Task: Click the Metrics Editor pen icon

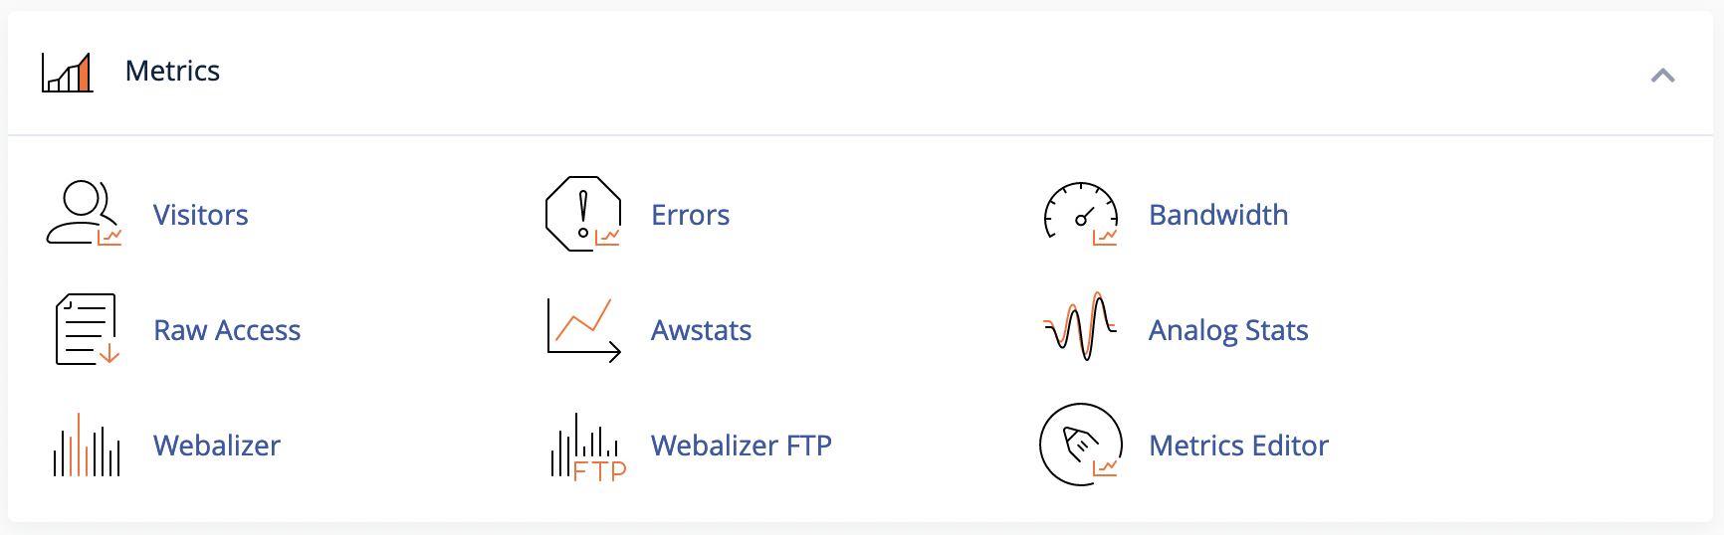Action: (x=1081, y=445)
